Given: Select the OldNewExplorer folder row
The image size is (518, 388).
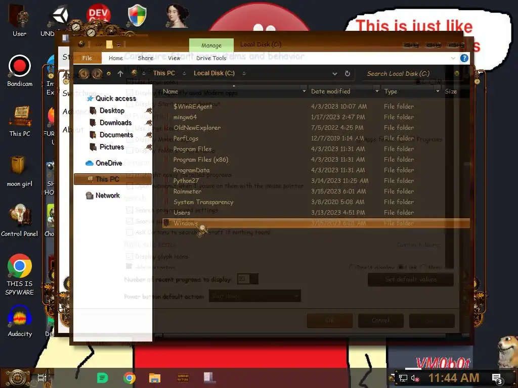Looking at the screenshot, I should point(316,128).
